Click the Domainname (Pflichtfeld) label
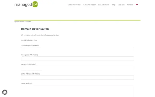155x97 pixels. click(30, 45)
